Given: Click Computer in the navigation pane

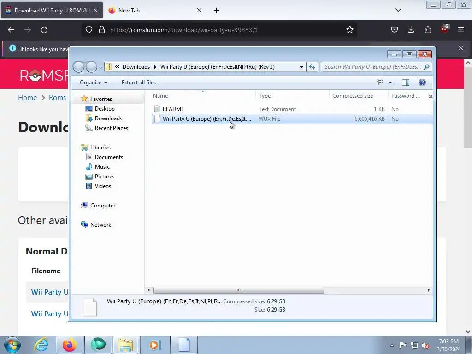Looking at the screenshot, I should pos(103,205).
